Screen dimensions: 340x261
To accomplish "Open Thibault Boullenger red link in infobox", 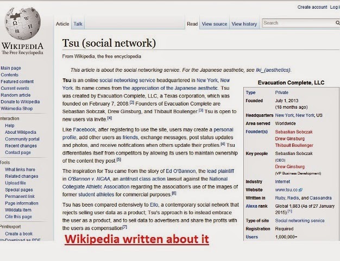I will pyautogui.click(x=294, y=145).
